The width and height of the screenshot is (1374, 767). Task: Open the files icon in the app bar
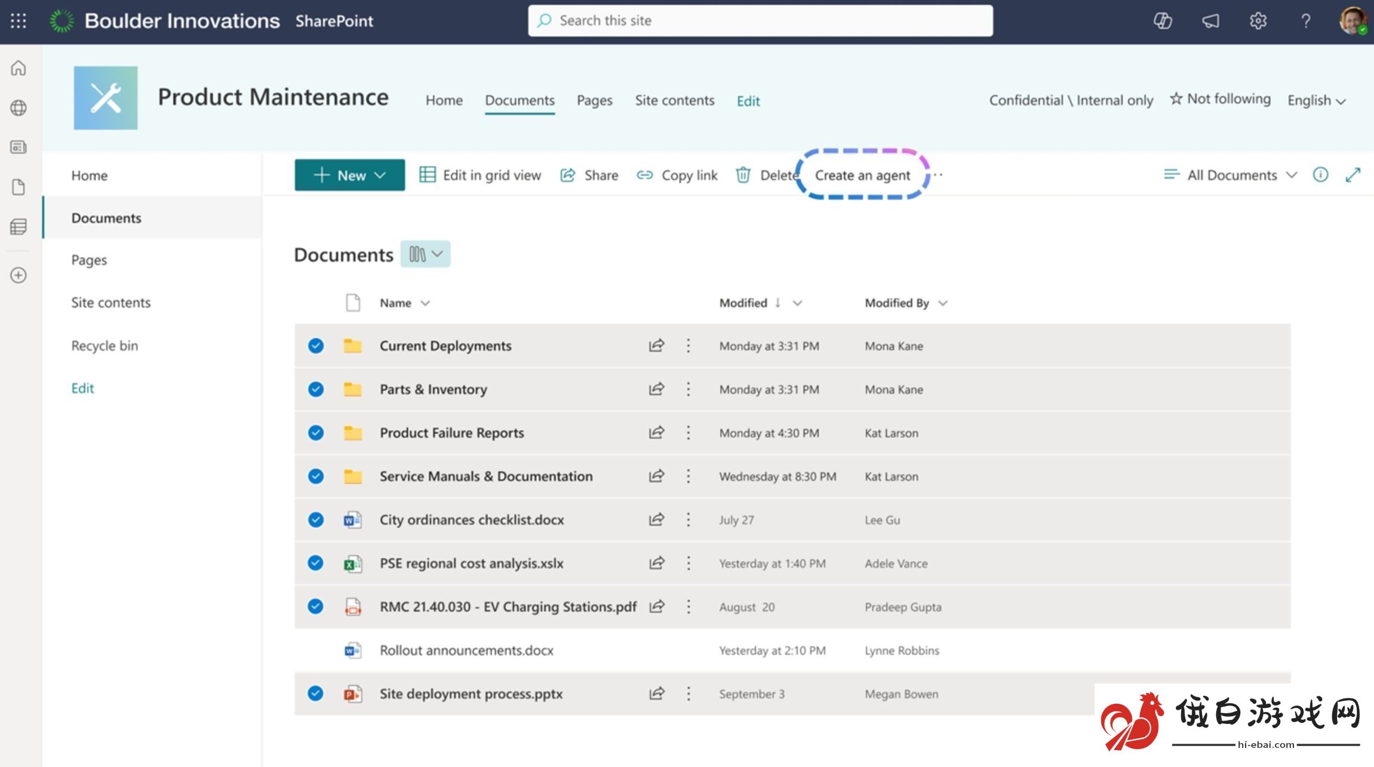(x=19, y=187)
